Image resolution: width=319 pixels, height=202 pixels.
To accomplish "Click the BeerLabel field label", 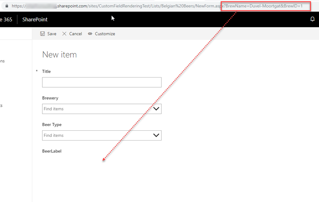I will [52, 151].
